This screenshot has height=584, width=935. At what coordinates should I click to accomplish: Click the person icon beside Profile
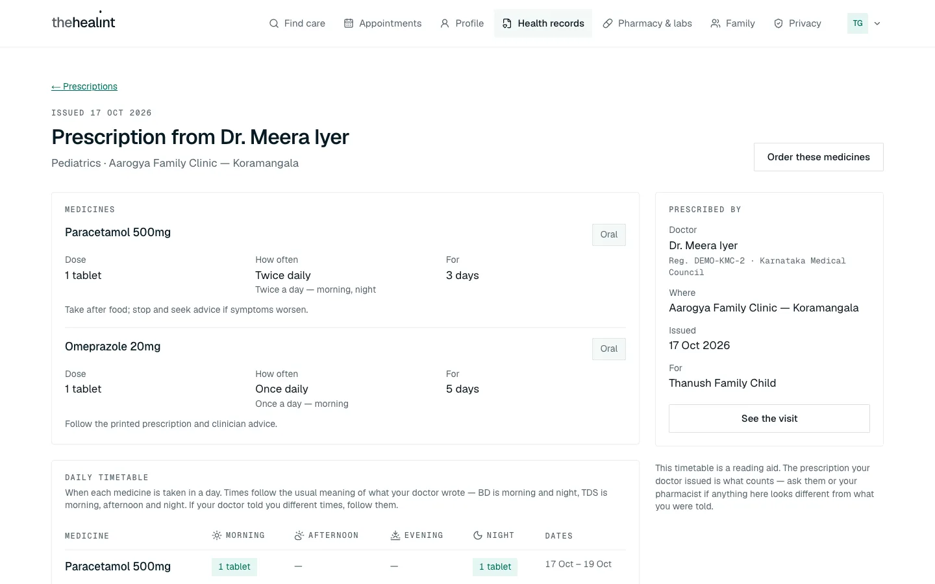[x=445, y=23]
